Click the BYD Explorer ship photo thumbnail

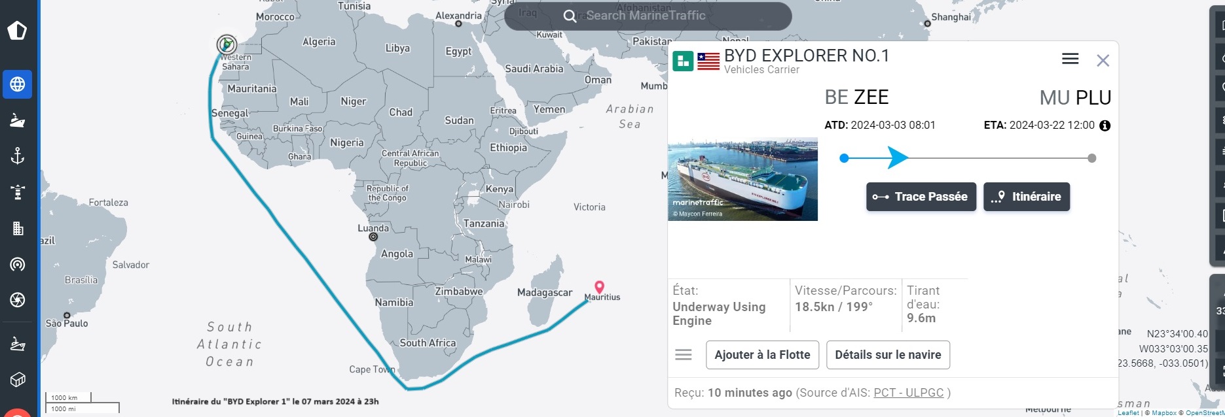click(742, 179)
